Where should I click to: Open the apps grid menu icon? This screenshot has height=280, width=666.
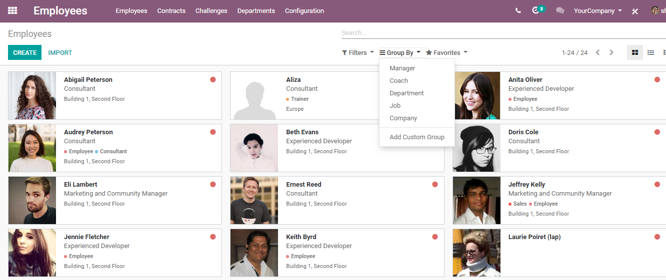(x=12, y=10)
